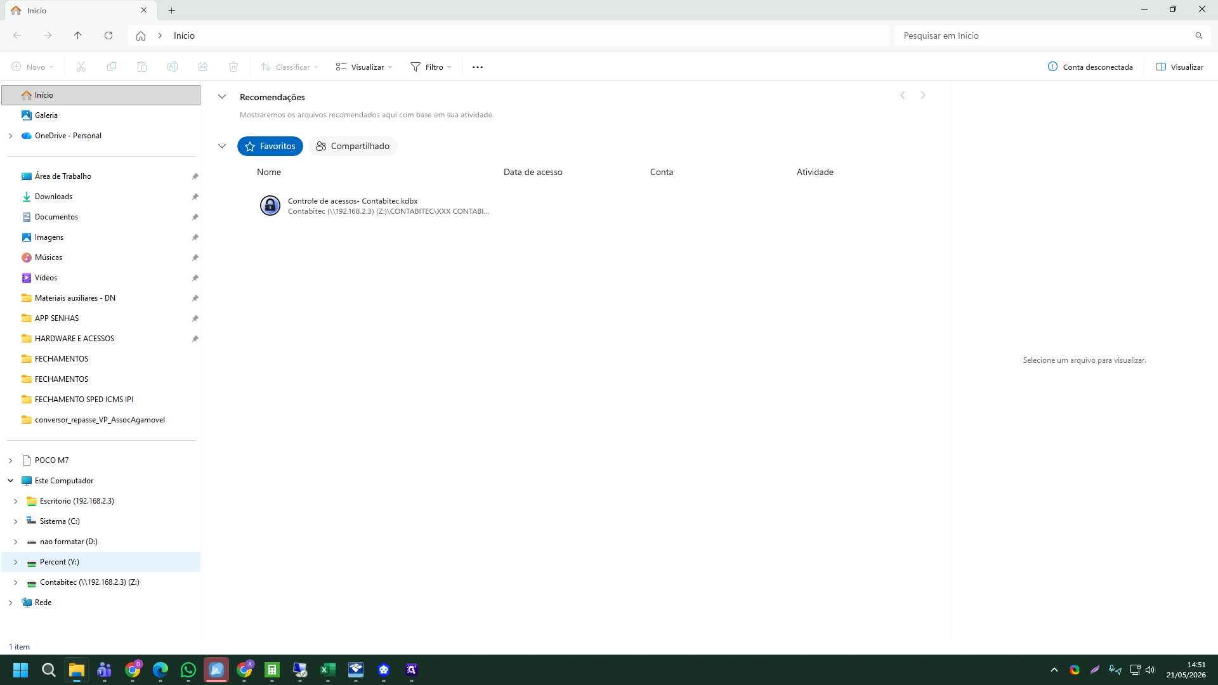The image size is (1218, 685).
Task: Sort by the Nome column header
Action: tap(269, 172)
